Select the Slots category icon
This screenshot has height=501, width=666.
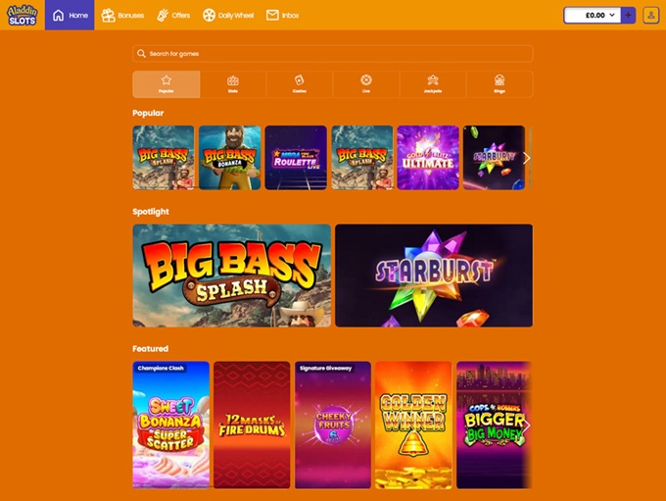(x=233, y=80)
